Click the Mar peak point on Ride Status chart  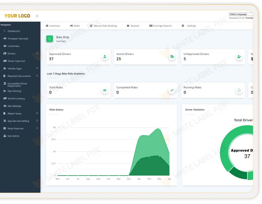[159, 129]
